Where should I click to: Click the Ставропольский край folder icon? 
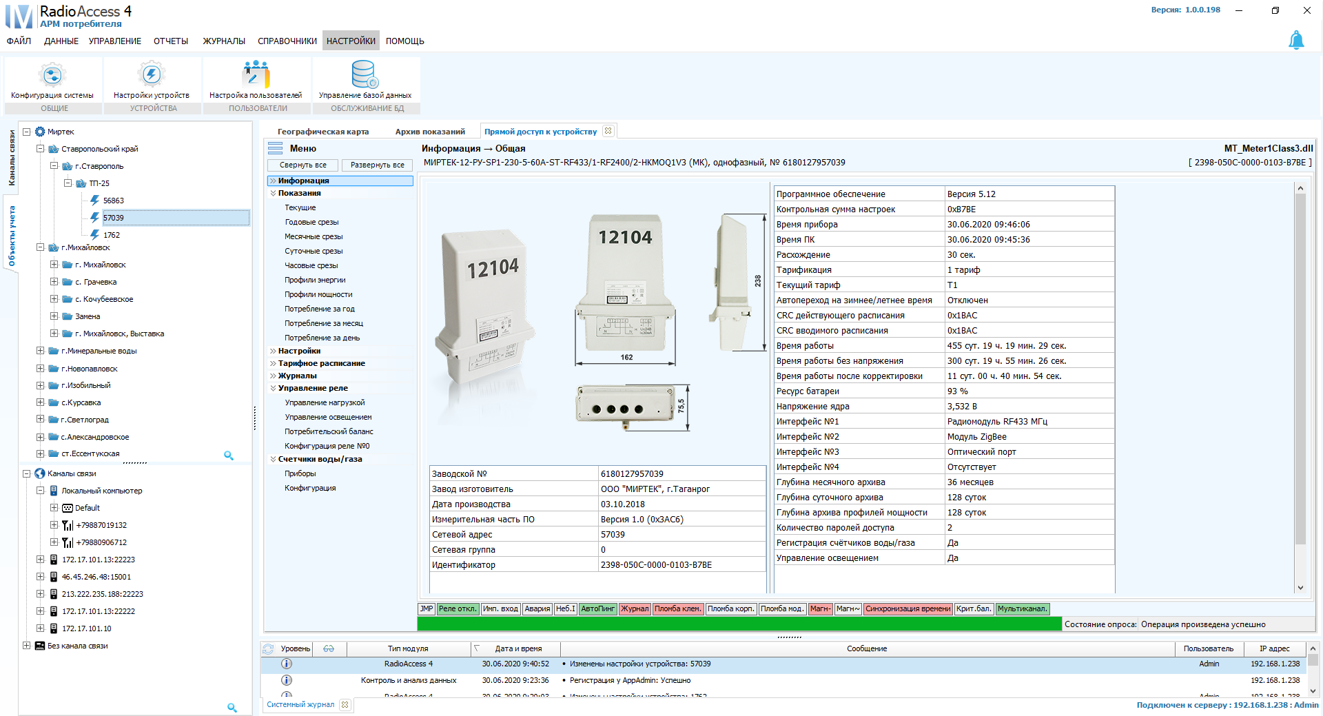[54, 149]
